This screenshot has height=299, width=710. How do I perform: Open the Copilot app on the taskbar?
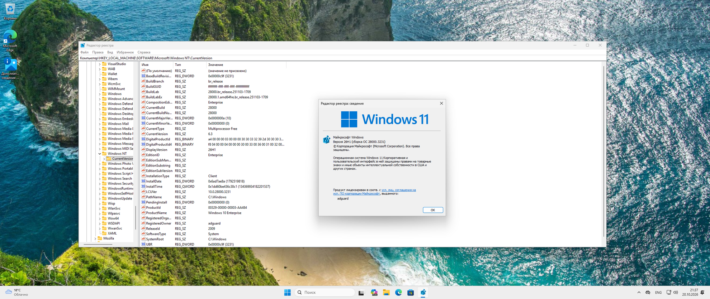[374, 293]
